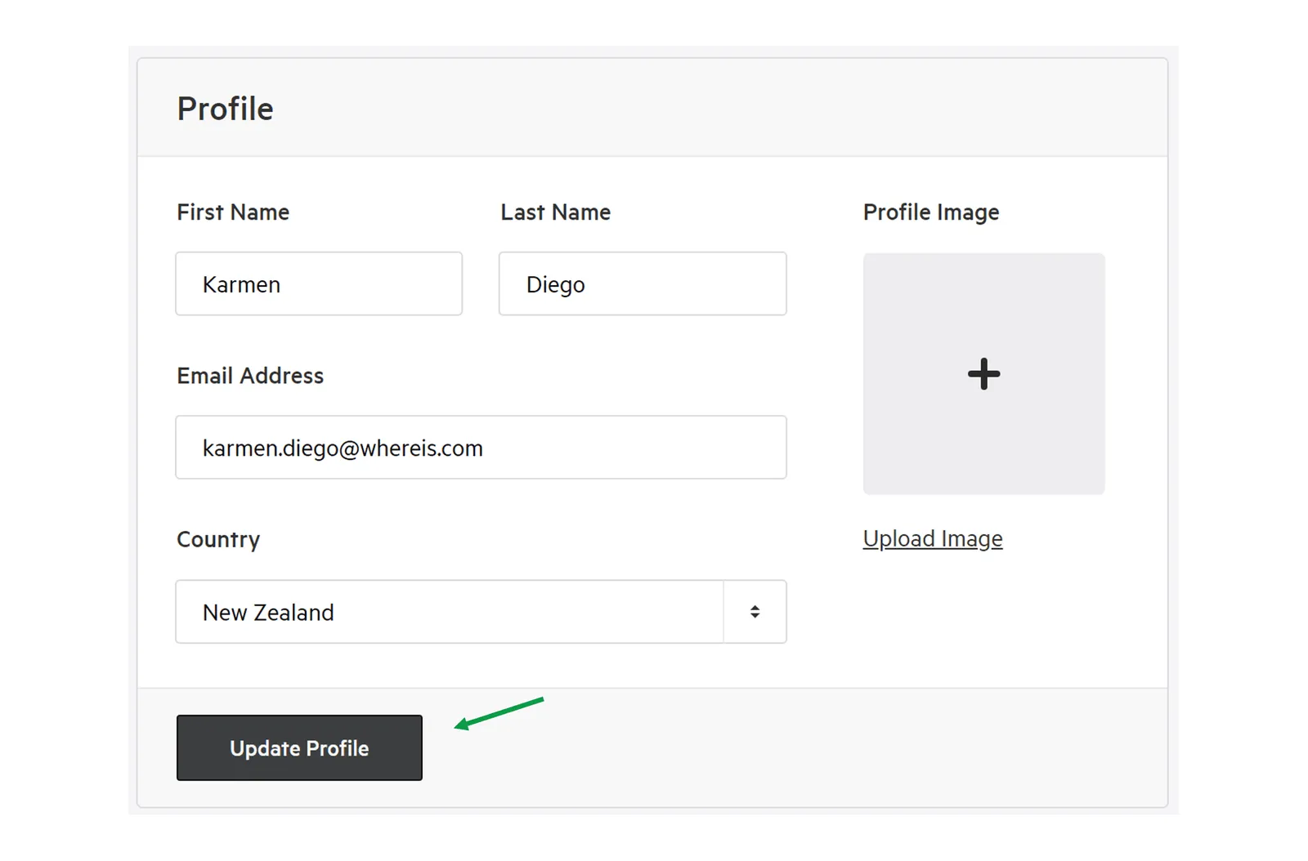
Task: Click the Last Name label
Action: point(556,212)
